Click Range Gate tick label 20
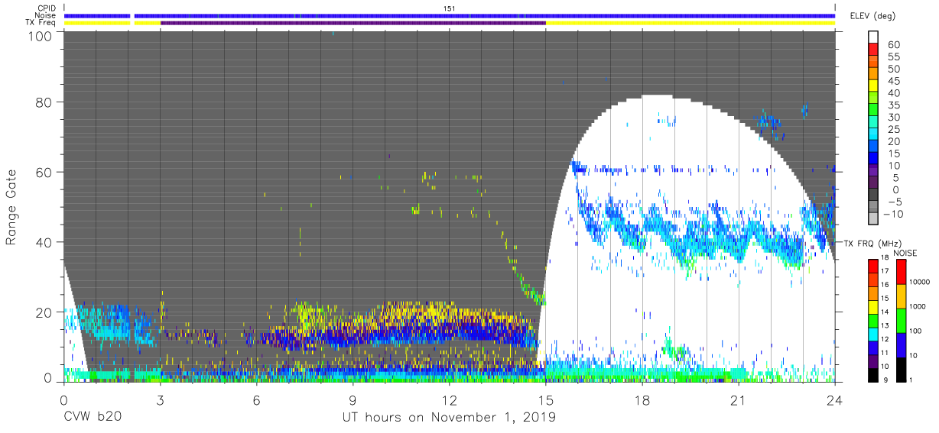939x433 pixels. tap(44, 312)
